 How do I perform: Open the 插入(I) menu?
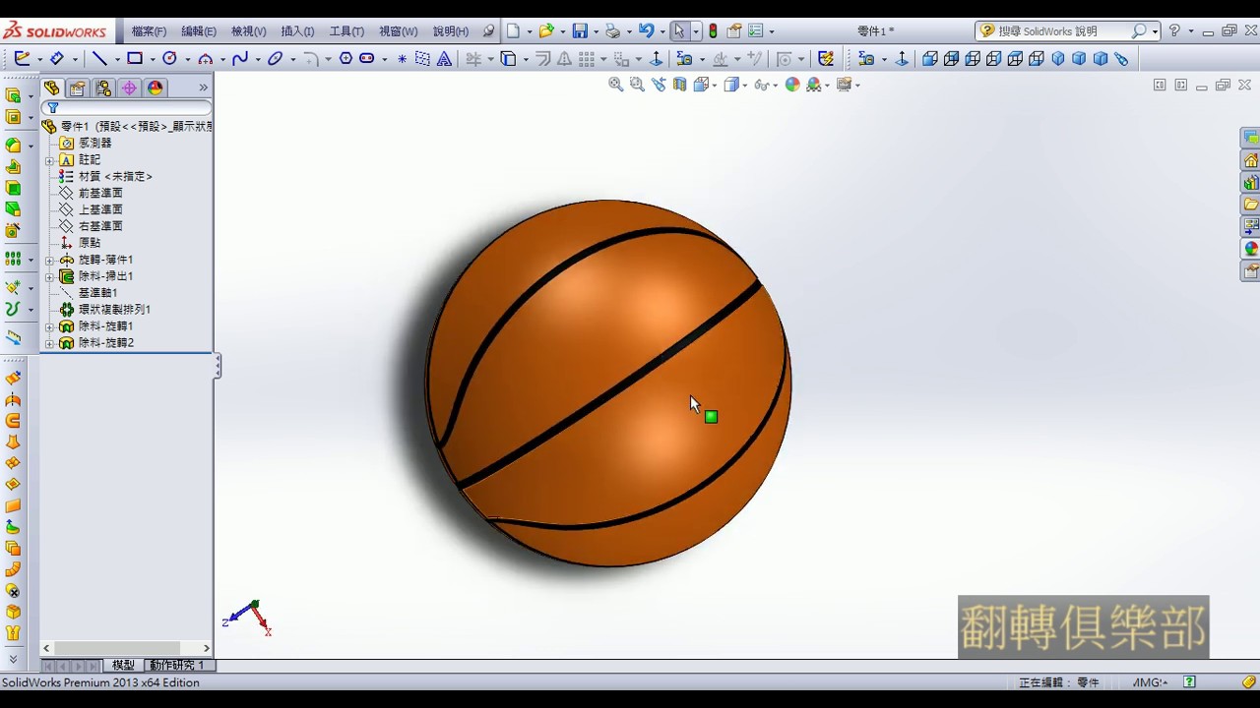tap(297, 31)
